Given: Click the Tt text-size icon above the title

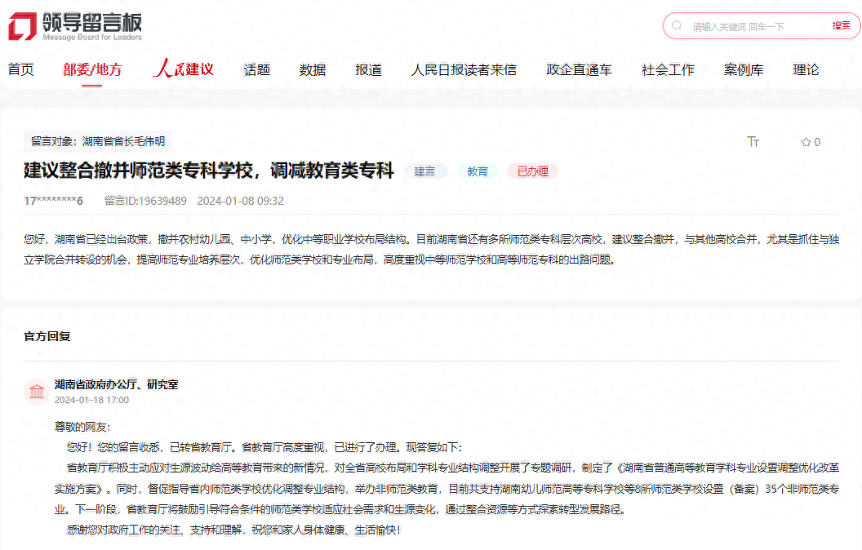Looking at the screenshot, I should coord(753,141).
